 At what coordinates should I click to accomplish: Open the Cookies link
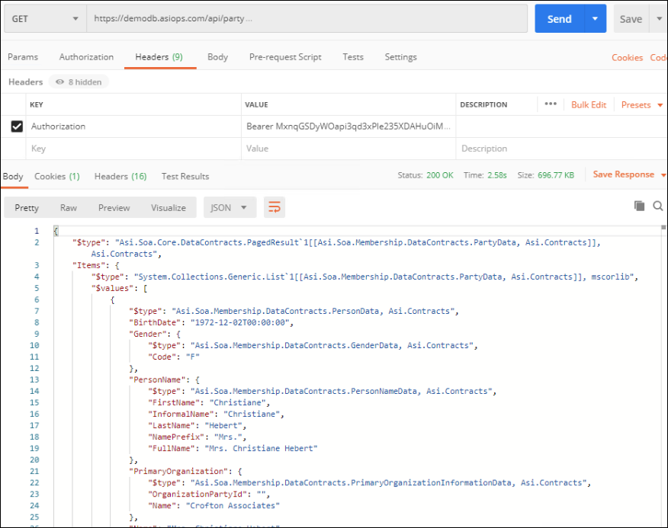pyautogui.click(x=627, y=58)
